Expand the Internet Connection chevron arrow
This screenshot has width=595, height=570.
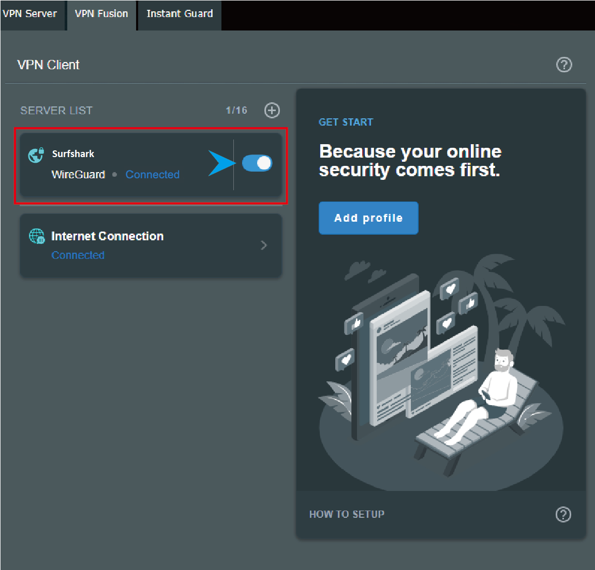point(264,245)
